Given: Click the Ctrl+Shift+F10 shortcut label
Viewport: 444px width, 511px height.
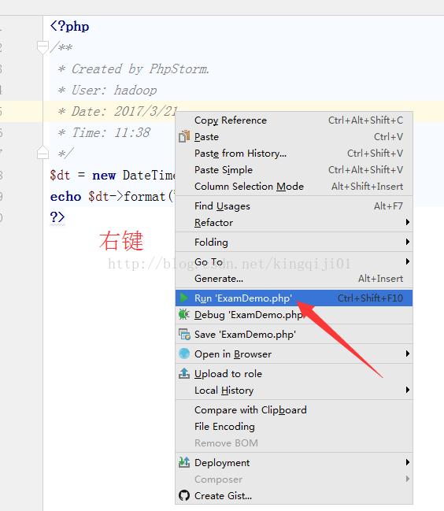Looking at the screenshot, I should [370, 298].
